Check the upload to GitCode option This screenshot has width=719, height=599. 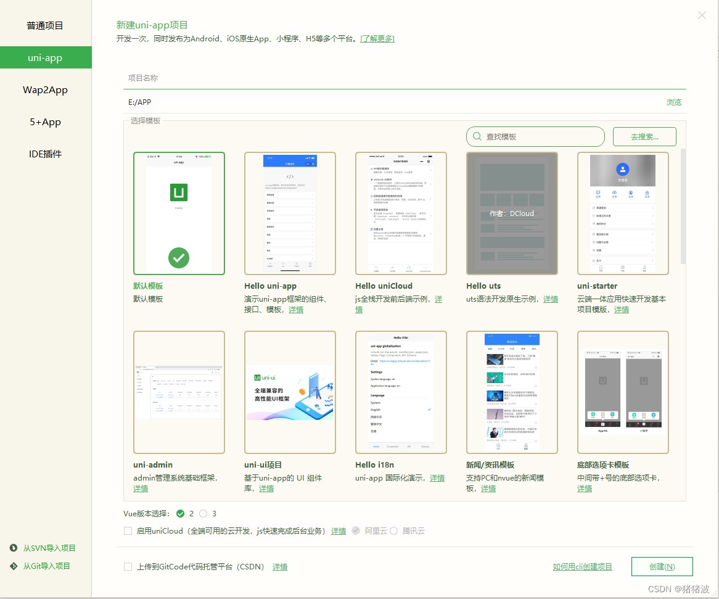128,566
